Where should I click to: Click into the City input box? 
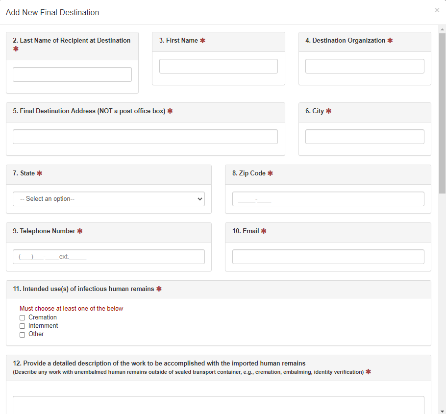pos(365,137)
